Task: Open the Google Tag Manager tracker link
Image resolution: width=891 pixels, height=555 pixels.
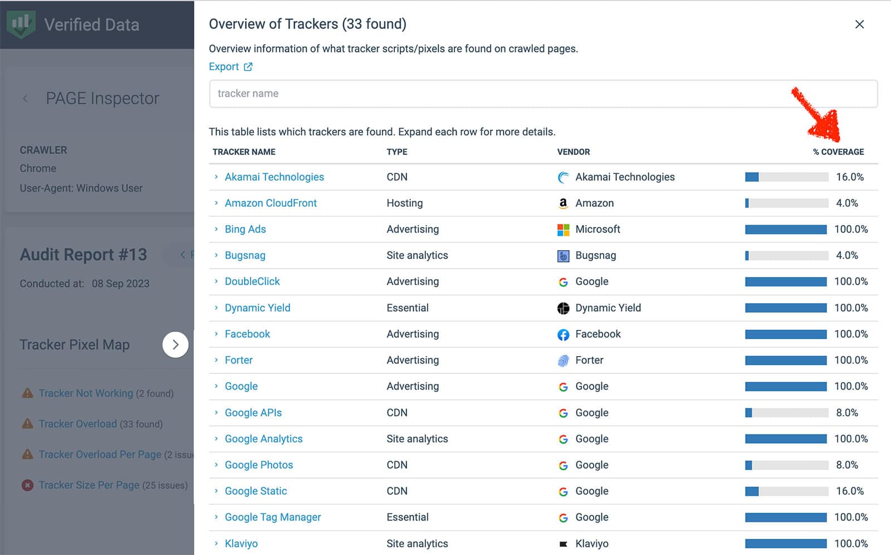Action: pos(273,517)
